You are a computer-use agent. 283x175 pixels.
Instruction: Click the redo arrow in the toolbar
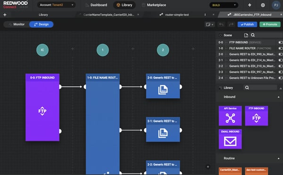pyautogui.click(x=231, y=25)
